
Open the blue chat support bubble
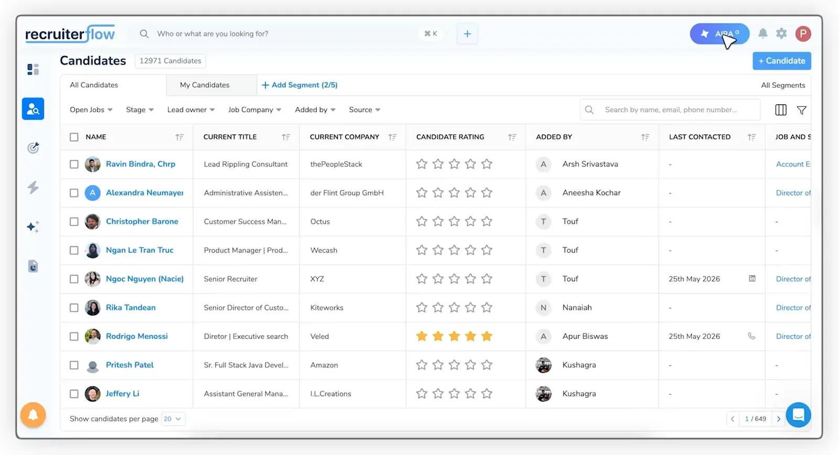click(798, 415)
